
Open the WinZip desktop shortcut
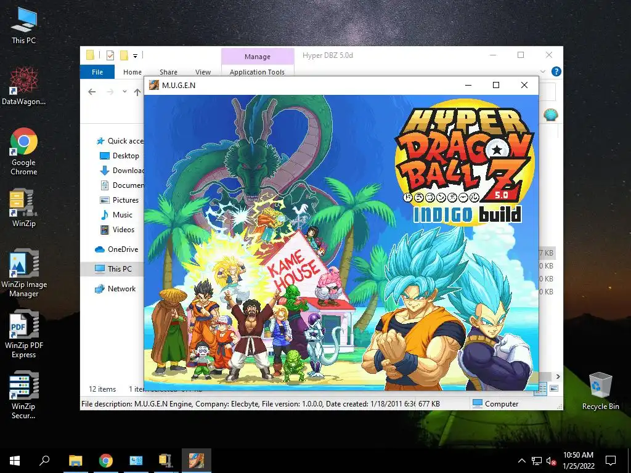[24, 208]
